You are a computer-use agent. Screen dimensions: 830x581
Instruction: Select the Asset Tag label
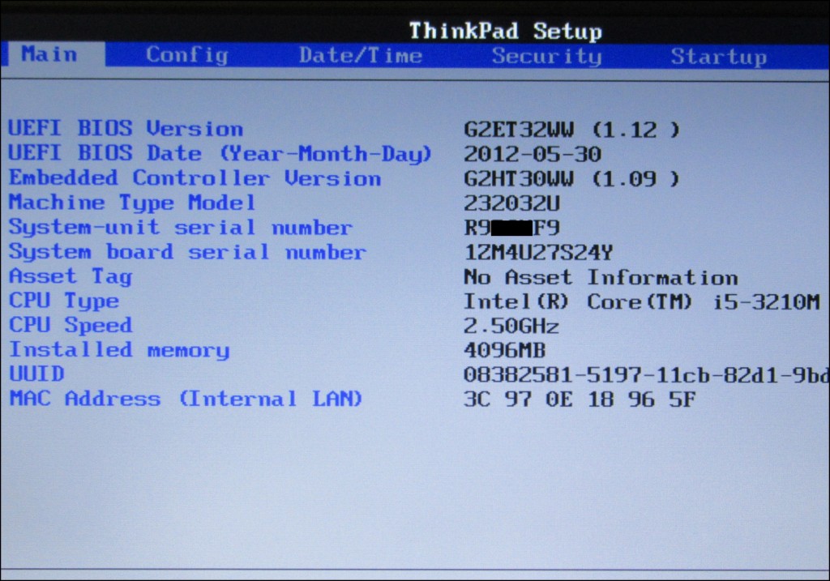tap(71, 276)
